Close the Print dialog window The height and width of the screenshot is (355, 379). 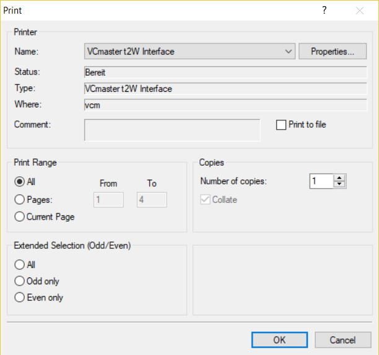click(360, 11)
